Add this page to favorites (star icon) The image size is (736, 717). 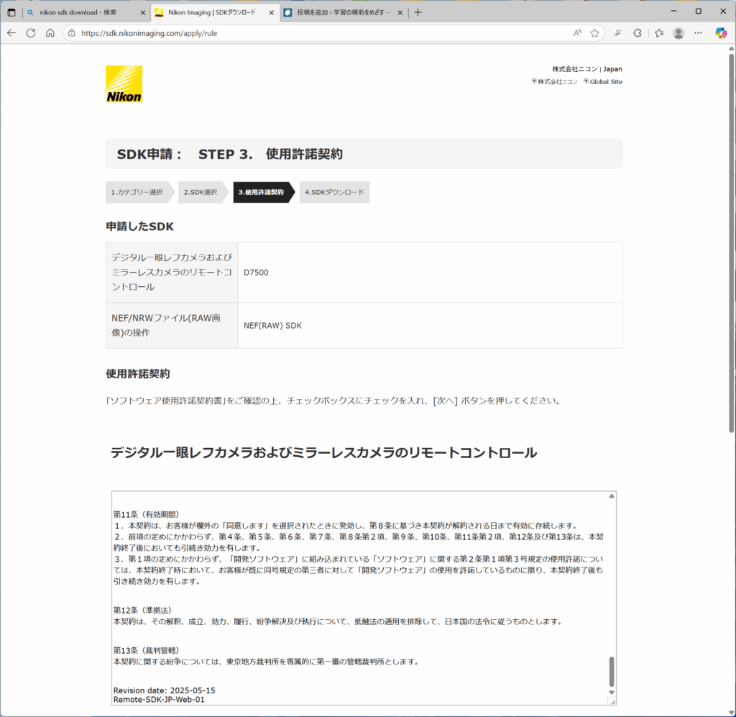594,33
